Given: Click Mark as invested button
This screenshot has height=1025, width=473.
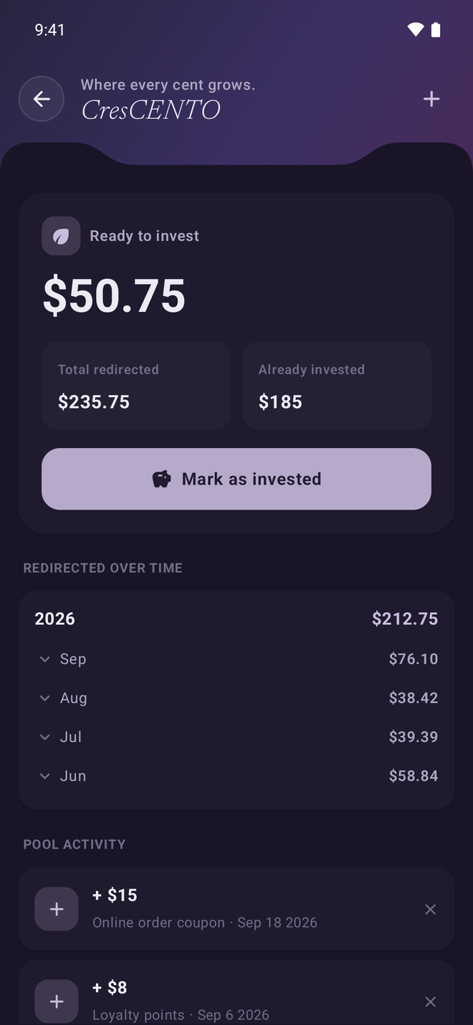Looking at the screenshot, I should click(x=236, y=479).
